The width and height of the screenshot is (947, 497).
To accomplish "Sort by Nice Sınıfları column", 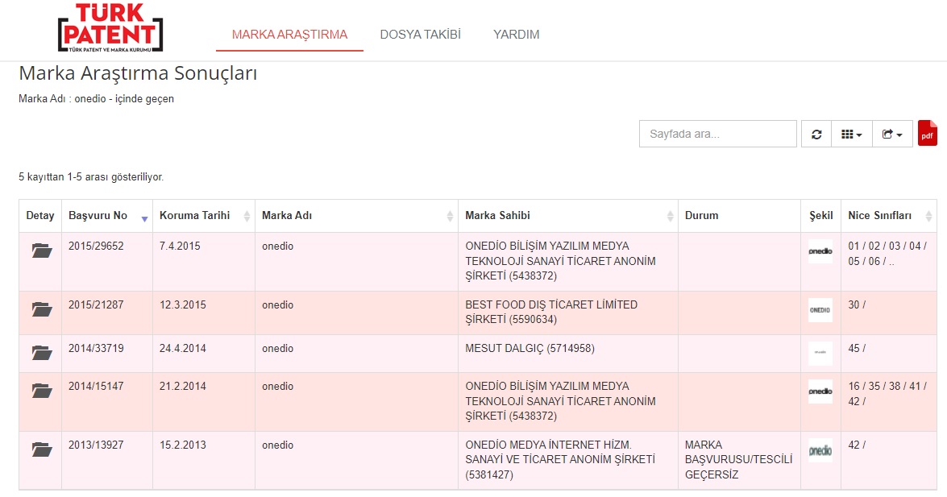I will [x=888, y=216].
